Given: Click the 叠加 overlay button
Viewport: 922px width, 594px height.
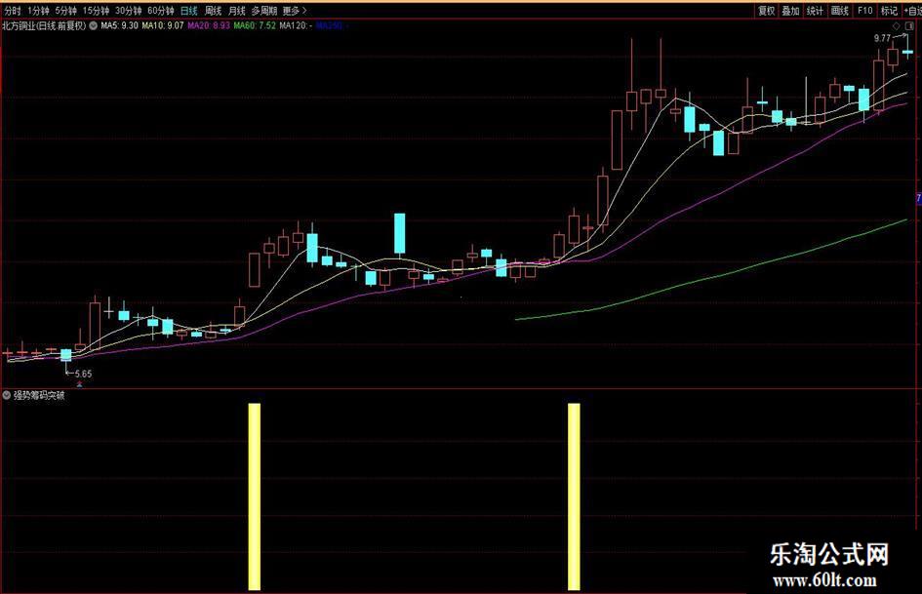Looking at the screenshot, I should (791, 11).
